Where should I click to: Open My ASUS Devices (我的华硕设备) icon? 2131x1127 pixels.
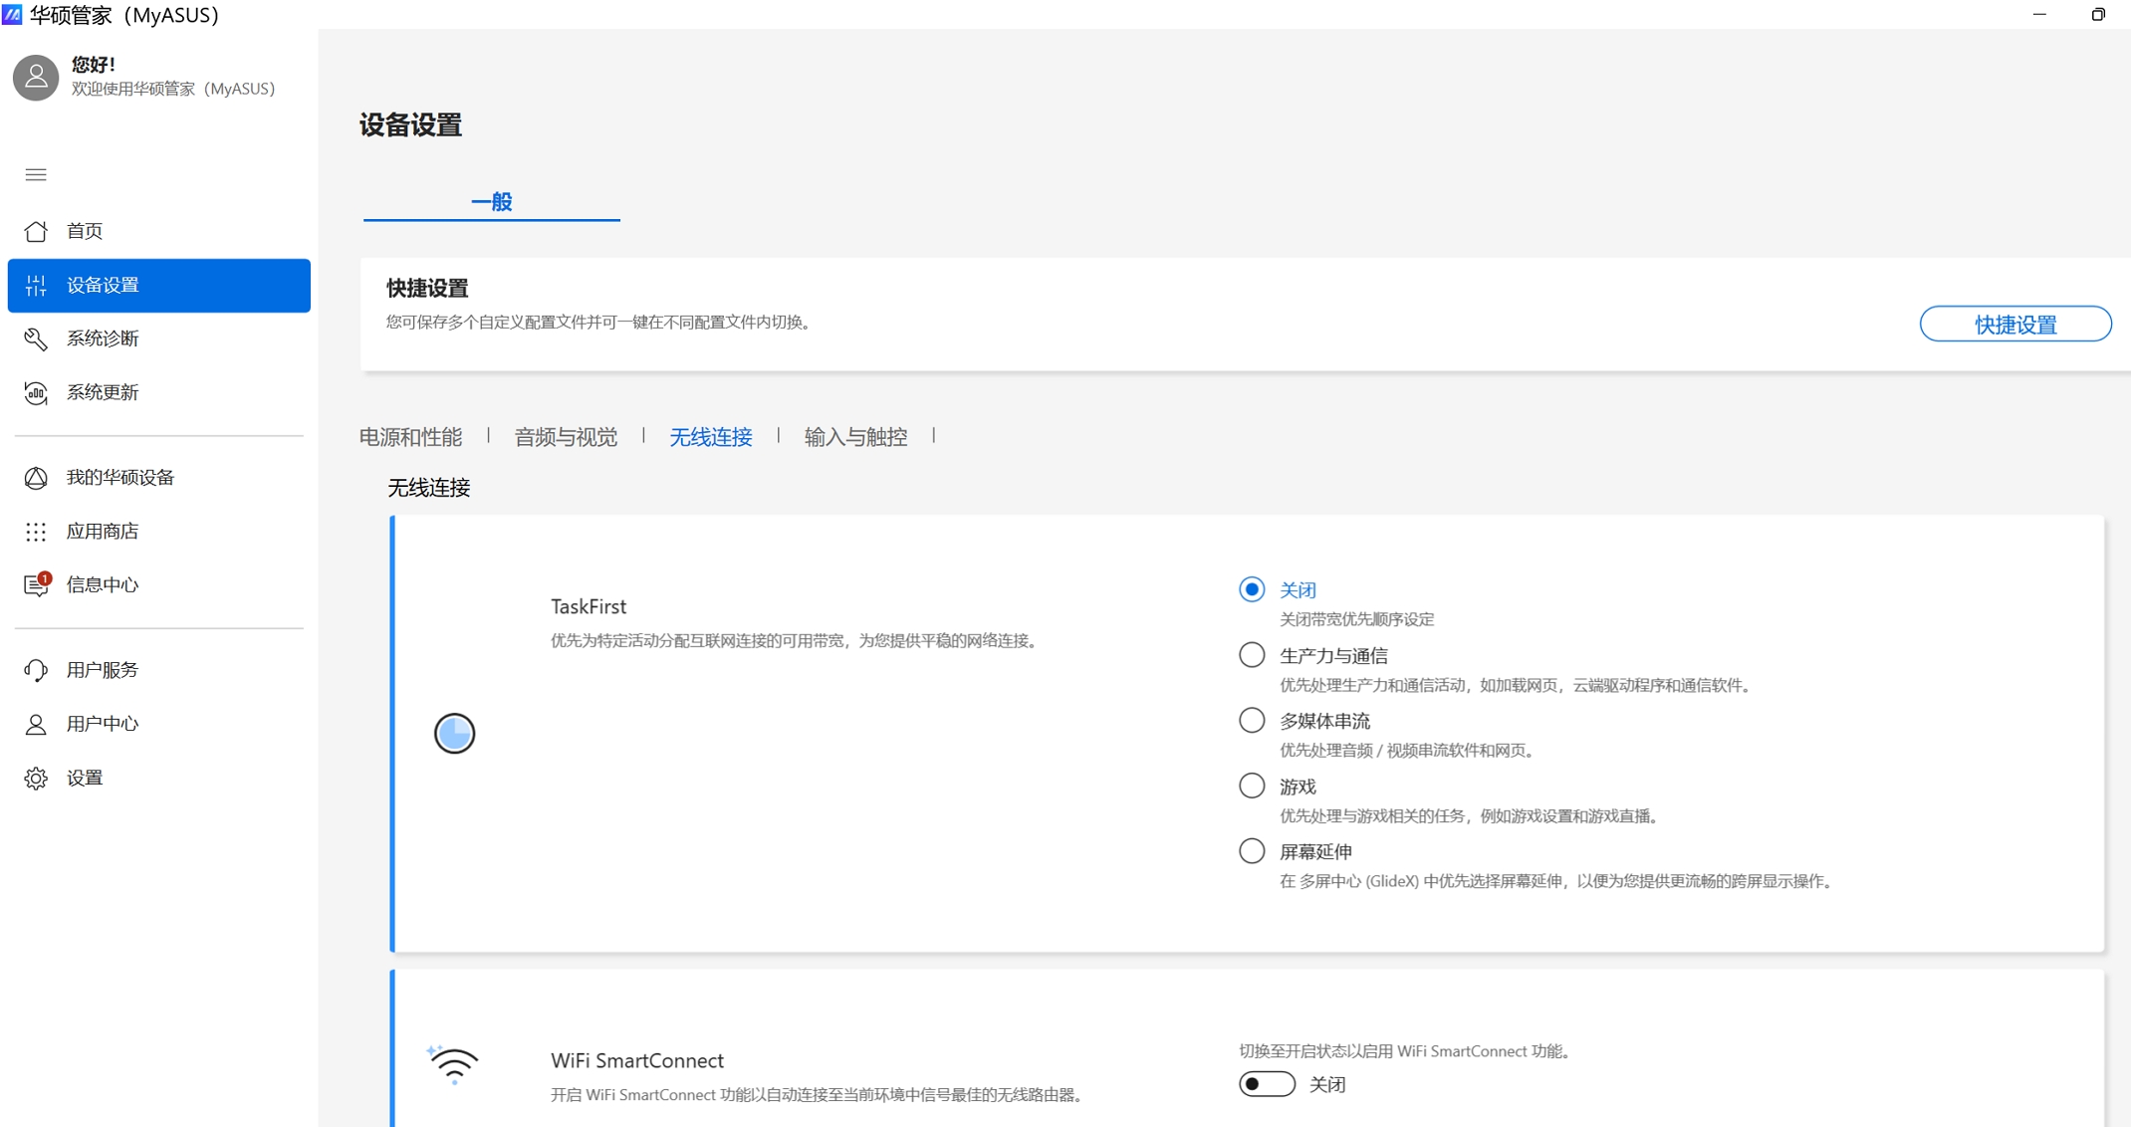click(x=36, y=478)
